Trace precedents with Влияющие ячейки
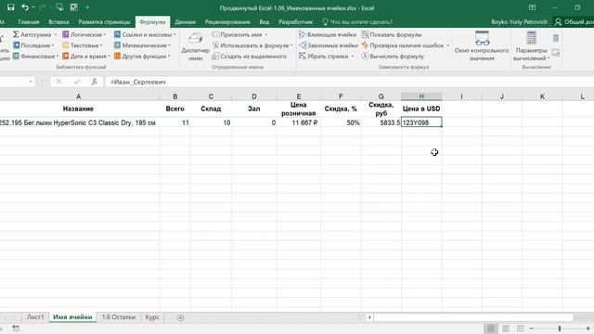 [x=328, y=34]
